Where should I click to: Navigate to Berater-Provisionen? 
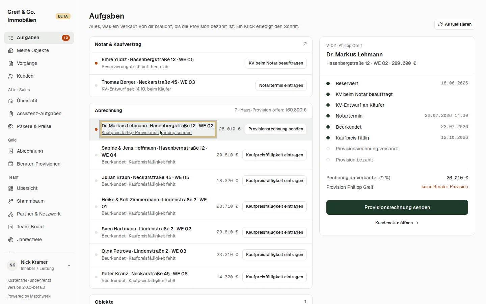(39, 164)
